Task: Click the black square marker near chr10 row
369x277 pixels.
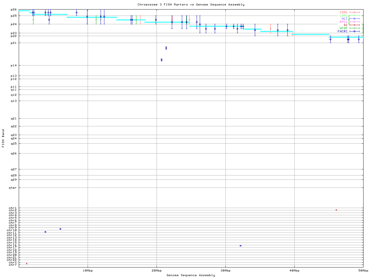Action: [60, 229]
